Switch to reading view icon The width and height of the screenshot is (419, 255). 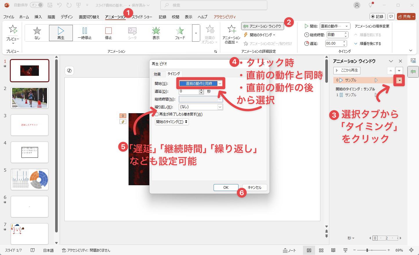333,250
